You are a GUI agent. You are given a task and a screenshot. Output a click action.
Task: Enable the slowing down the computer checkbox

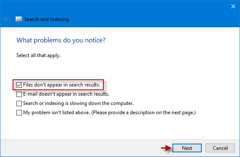point(19,103)
